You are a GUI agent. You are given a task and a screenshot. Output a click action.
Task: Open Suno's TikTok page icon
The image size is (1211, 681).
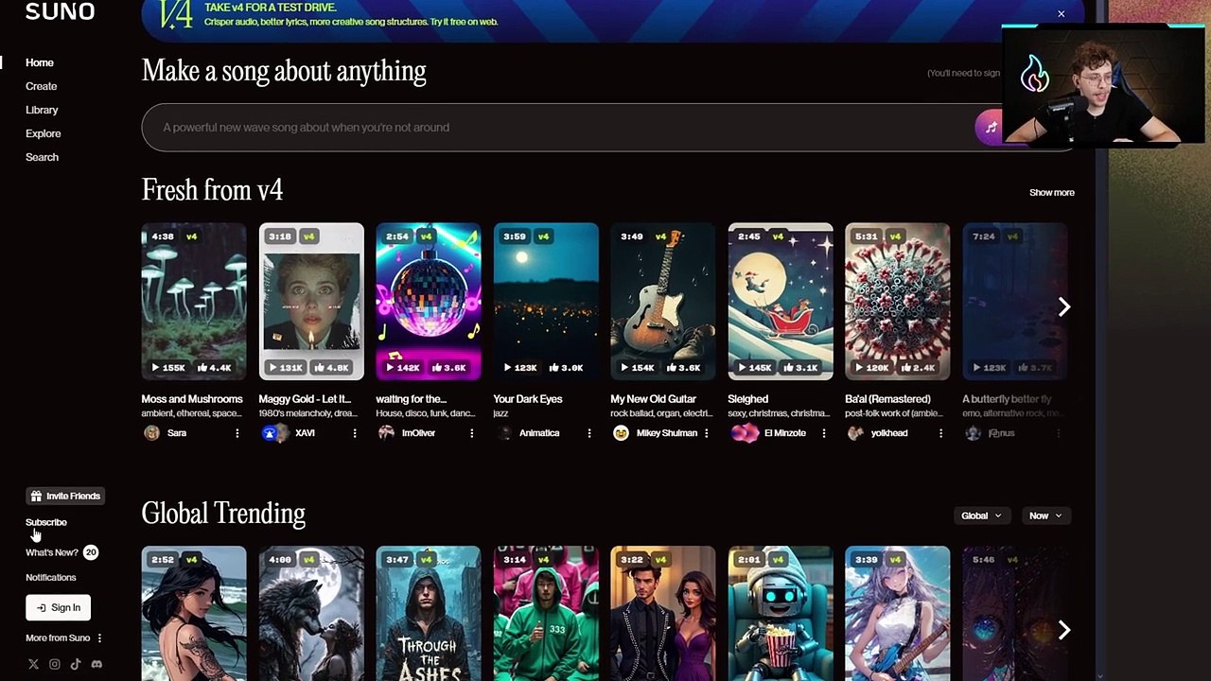pyautogui.click(x=76, y=664)
